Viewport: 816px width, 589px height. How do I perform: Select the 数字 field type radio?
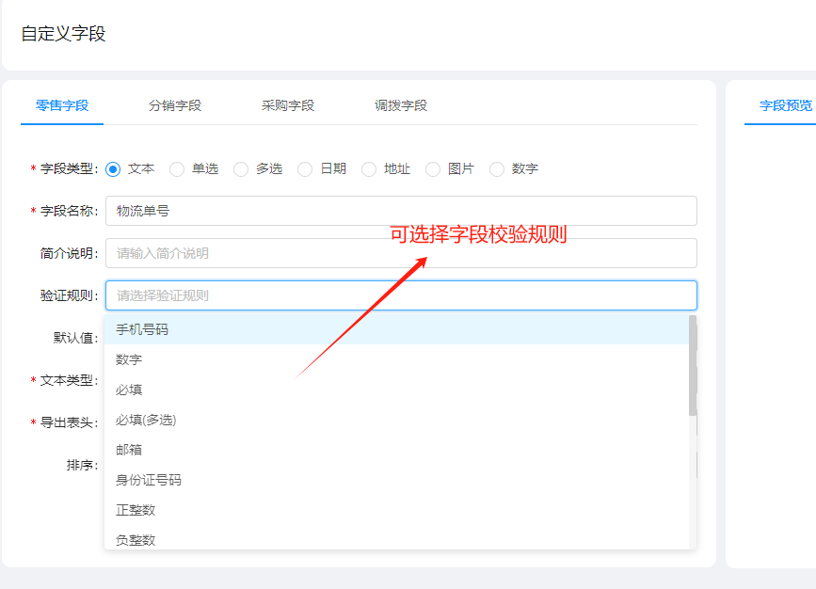click(x=497, y=169)
